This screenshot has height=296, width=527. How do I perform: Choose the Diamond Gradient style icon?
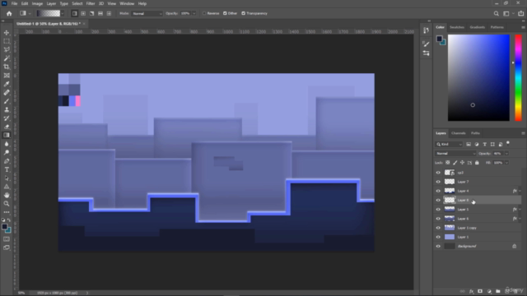pos(109,13)
